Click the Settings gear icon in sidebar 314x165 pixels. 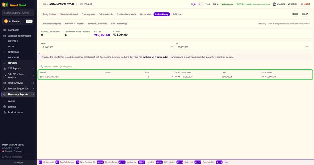[x=4, y=107]
